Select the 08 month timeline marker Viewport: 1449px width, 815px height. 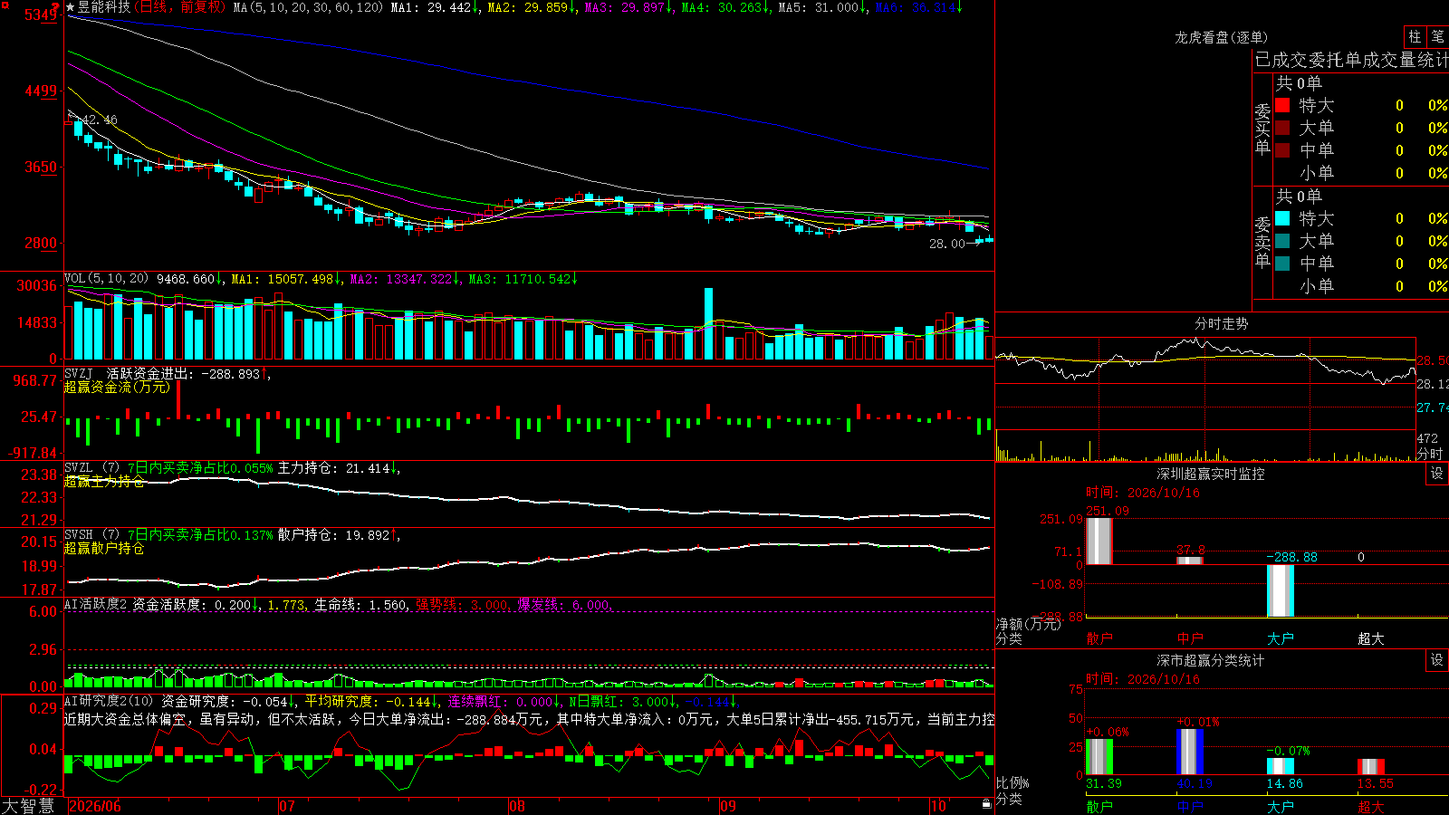[517, 806]
